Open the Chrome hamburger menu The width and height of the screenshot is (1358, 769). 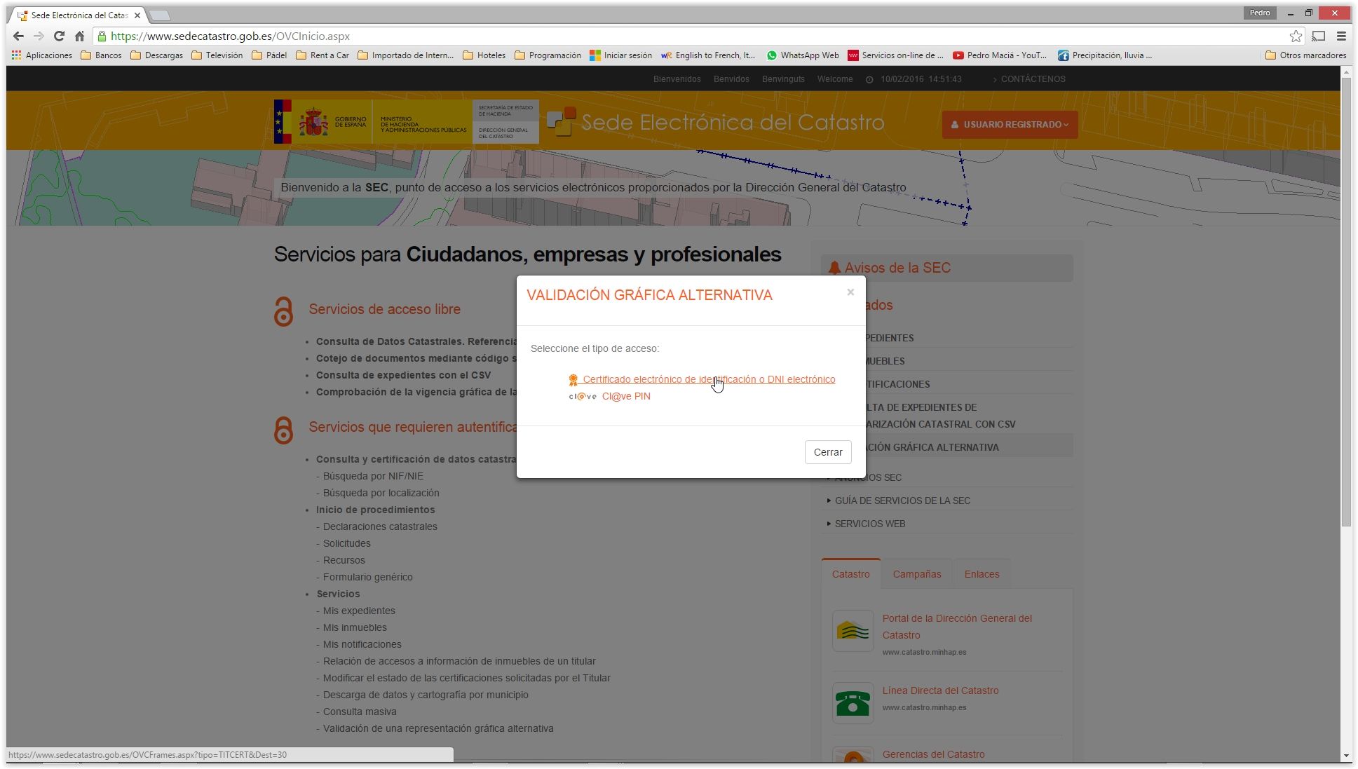click(1341, 36)
